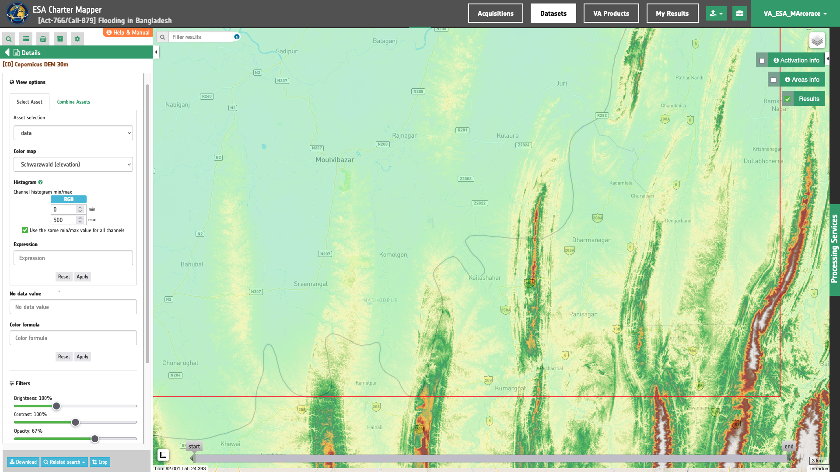840x472 pixels.
Task: Click the map extent frame icon
Action: click(163, 455)
